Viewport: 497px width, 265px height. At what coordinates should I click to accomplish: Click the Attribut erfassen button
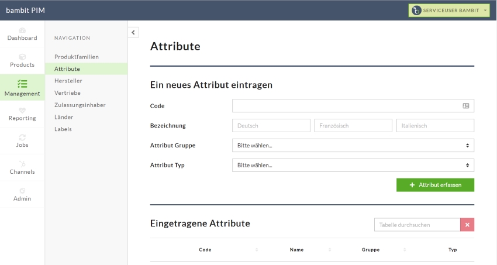pos(435,185)
